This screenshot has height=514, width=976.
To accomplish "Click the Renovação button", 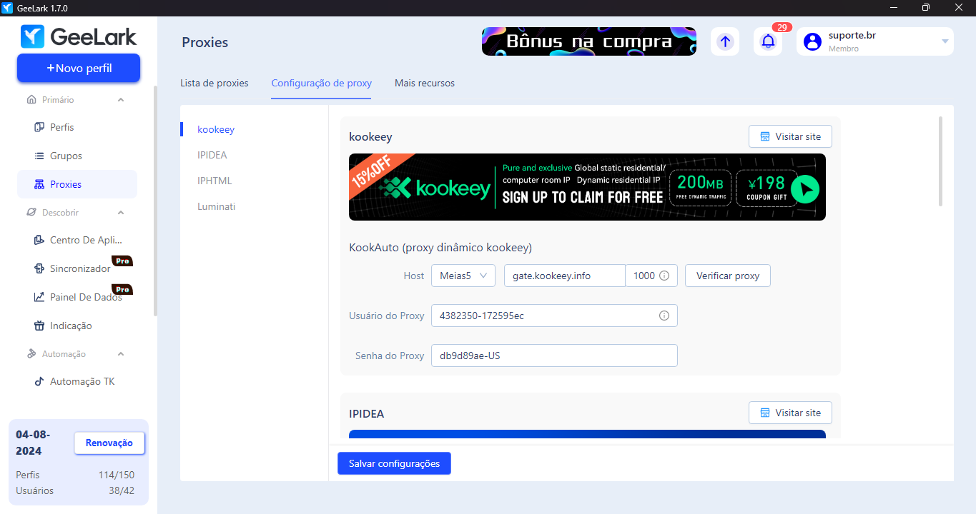I will pos(109,443).
